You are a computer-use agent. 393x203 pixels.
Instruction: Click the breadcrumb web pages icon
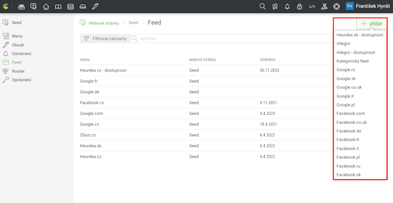coord(82,23)
